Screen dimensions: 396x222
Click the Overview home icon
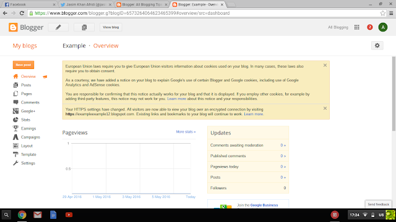(15, 76)
